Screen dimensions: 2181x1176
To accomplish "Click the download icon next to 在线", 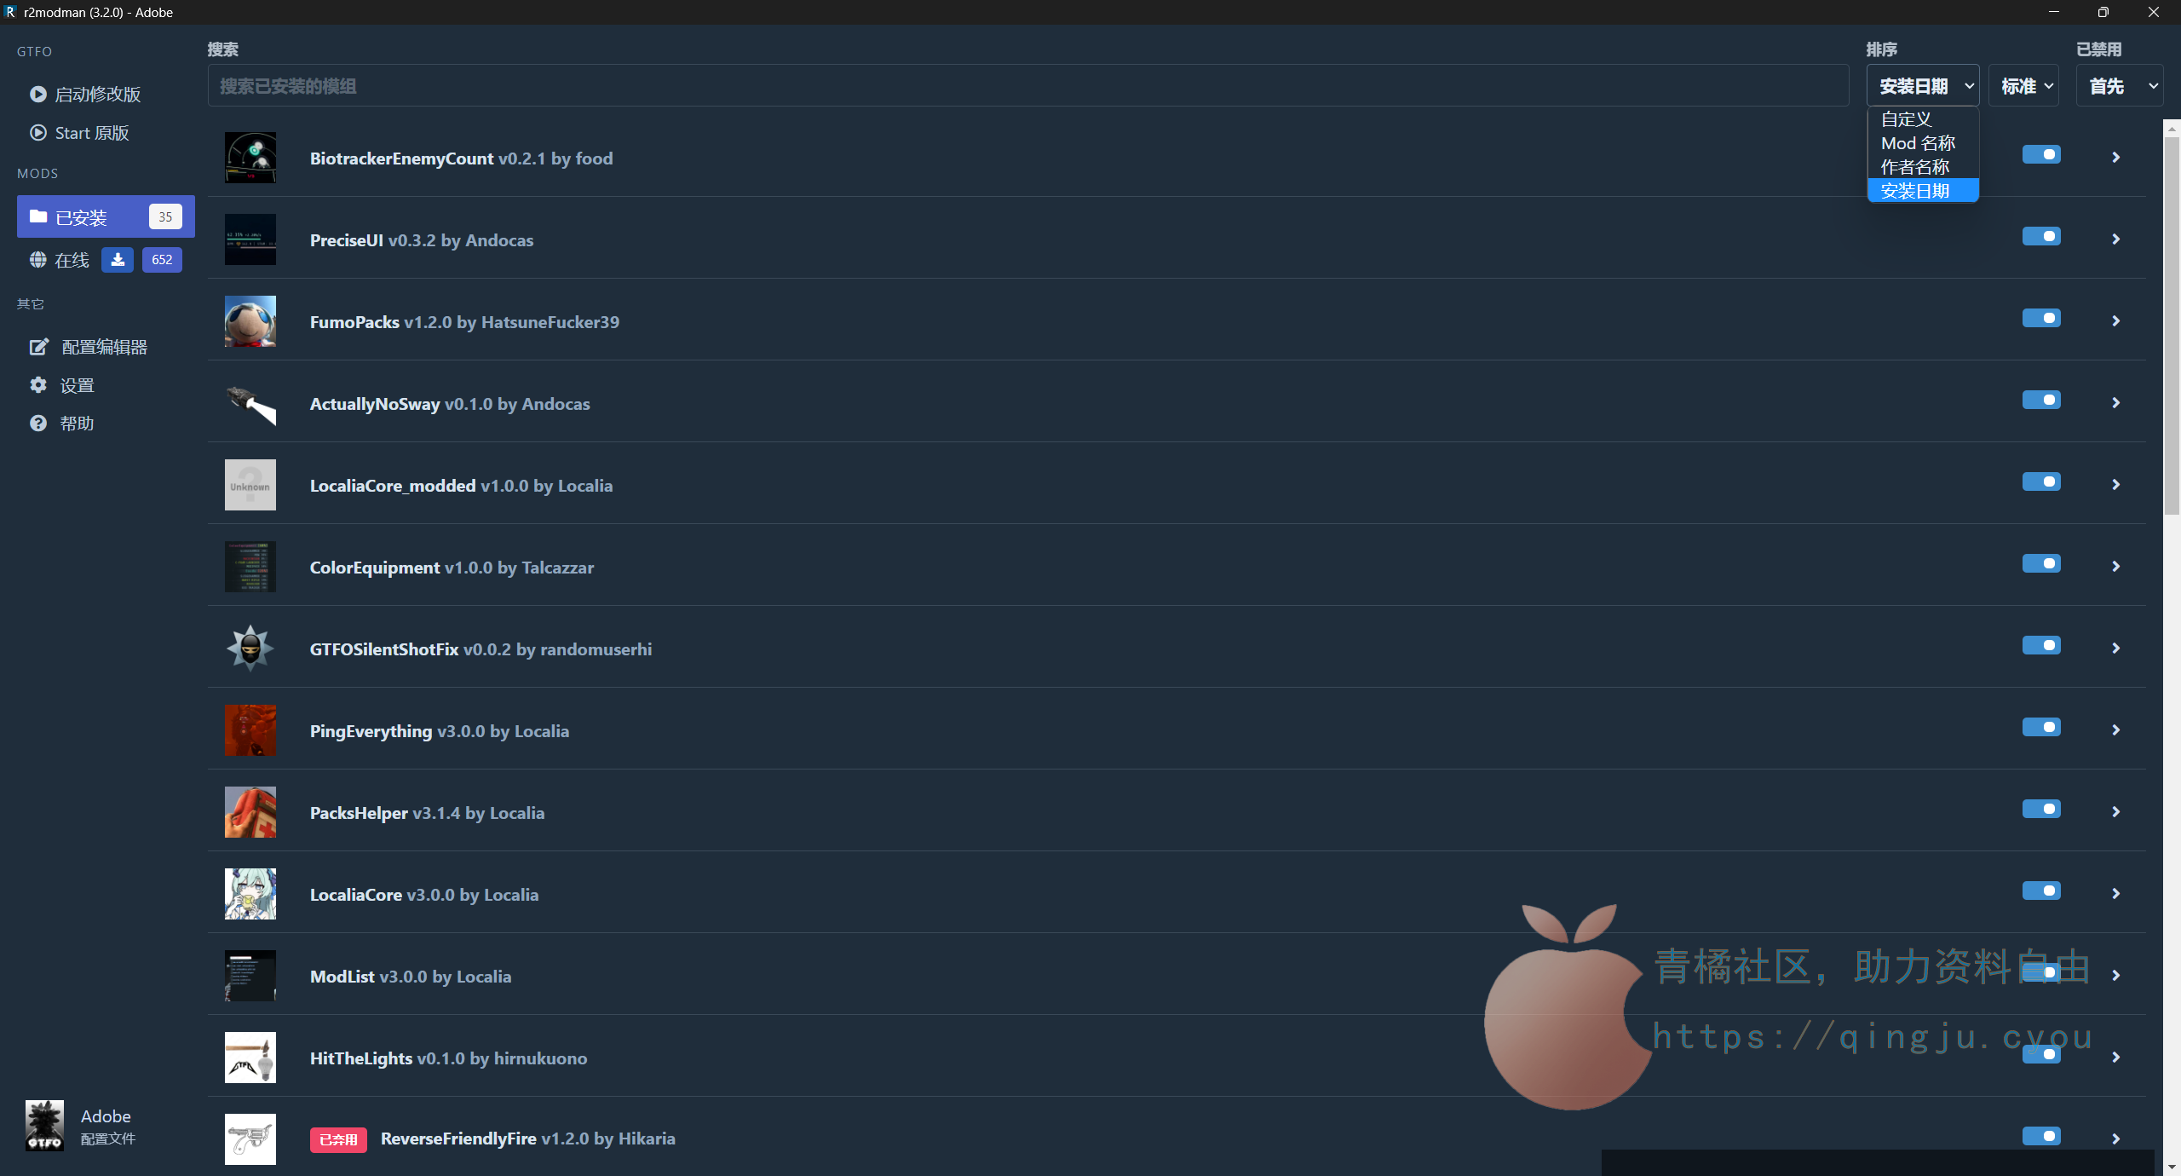I will (118, 260).
